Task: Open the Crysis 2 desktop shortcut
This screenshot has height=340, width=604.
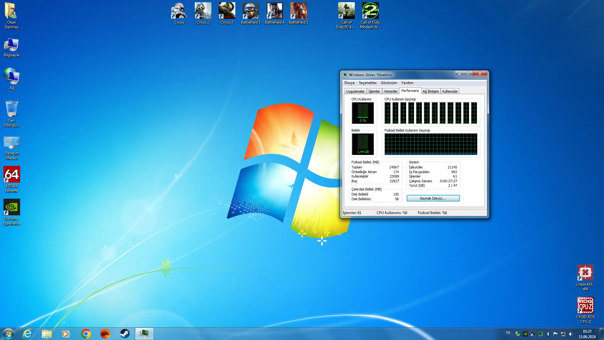Action: tap(203, 14)
